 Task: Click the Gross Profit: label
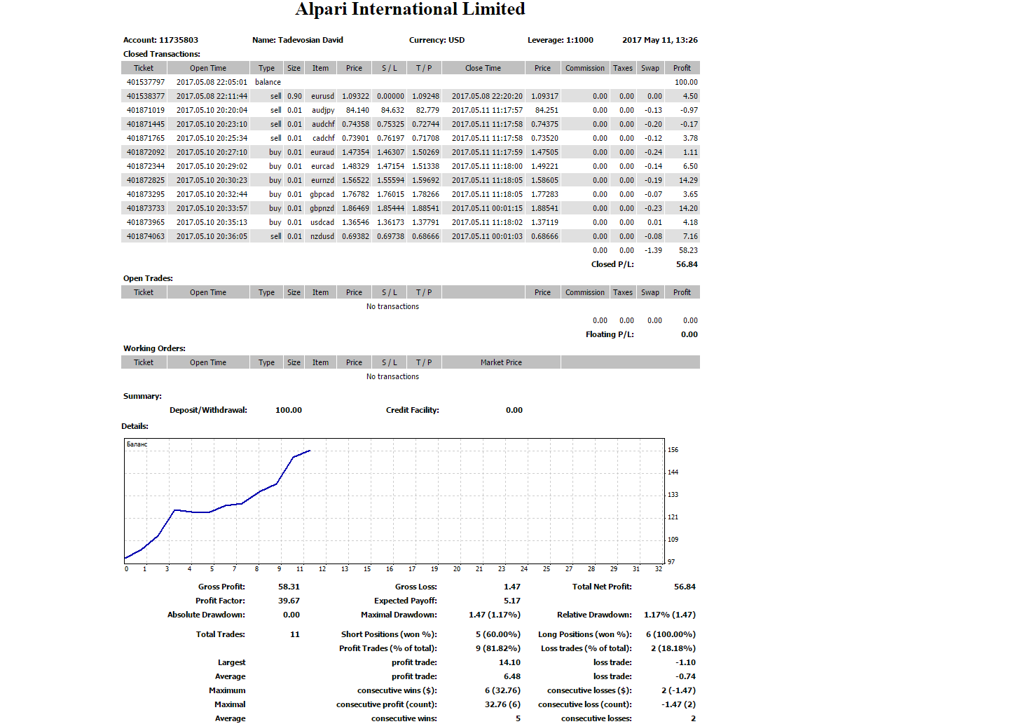[x=221, y=587]
